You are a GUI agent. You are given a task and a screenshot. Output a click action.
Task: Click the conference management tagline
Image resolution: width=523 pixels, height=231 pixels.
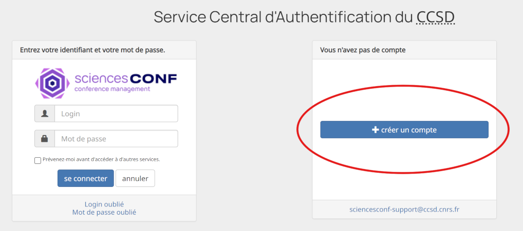tap(112, 89)
